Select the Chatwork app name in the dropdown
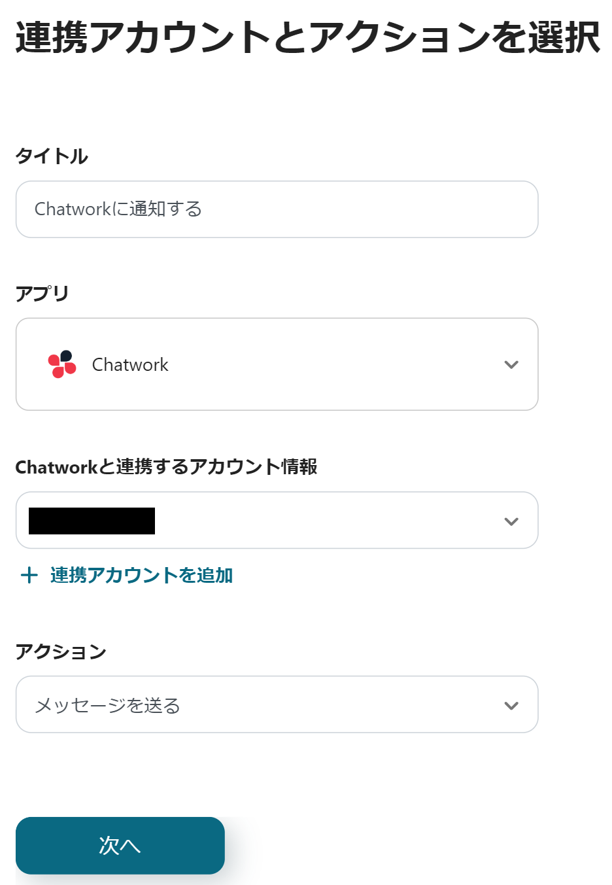Screen dimensions: 612x885 [x=130, y=364]
